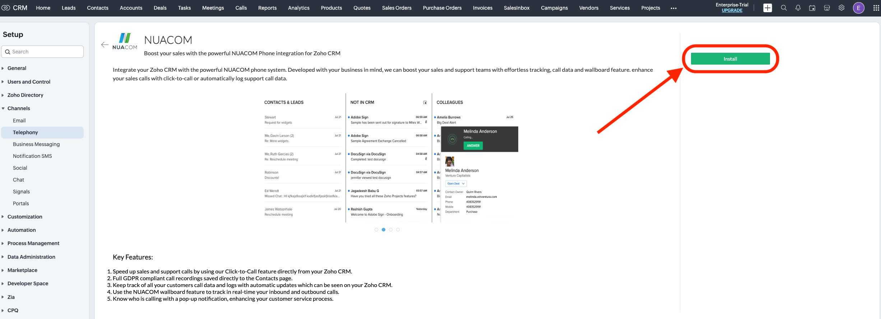Expand the Zoho Directory section
881x319 pixels.
pyautogui.click(x=25, y=95)
